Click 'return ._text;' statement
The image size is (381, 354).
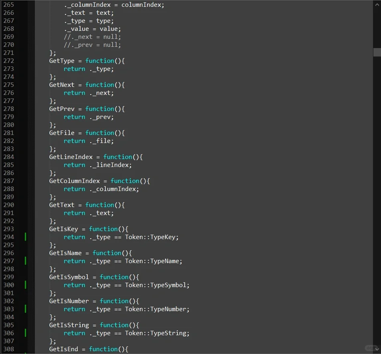(89, 213)
